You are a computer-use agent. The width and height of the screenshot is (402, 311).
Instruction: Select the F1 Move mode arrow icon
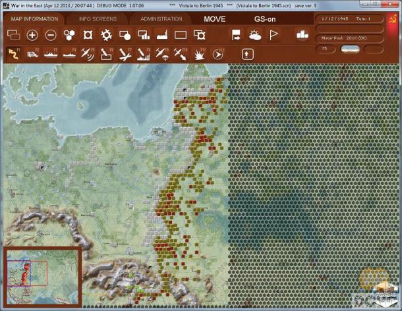tap(14, 54)
